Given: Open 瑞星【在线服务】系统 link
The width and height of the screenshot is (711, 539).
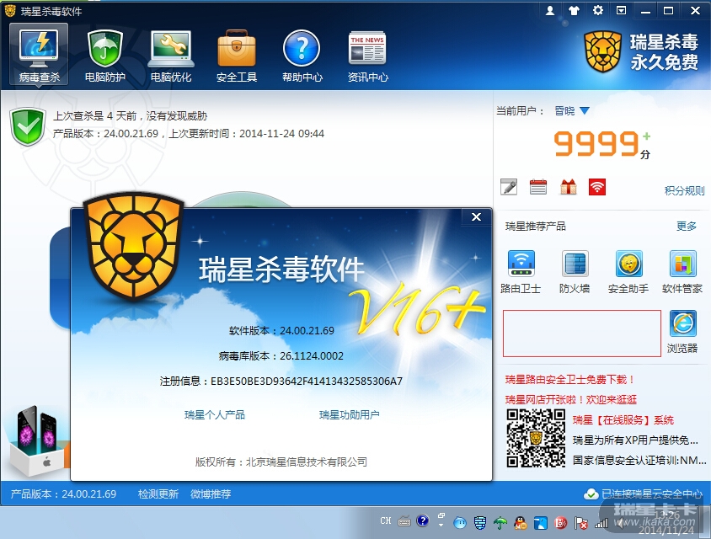Looking at the screenshot, I should [623, 419].
